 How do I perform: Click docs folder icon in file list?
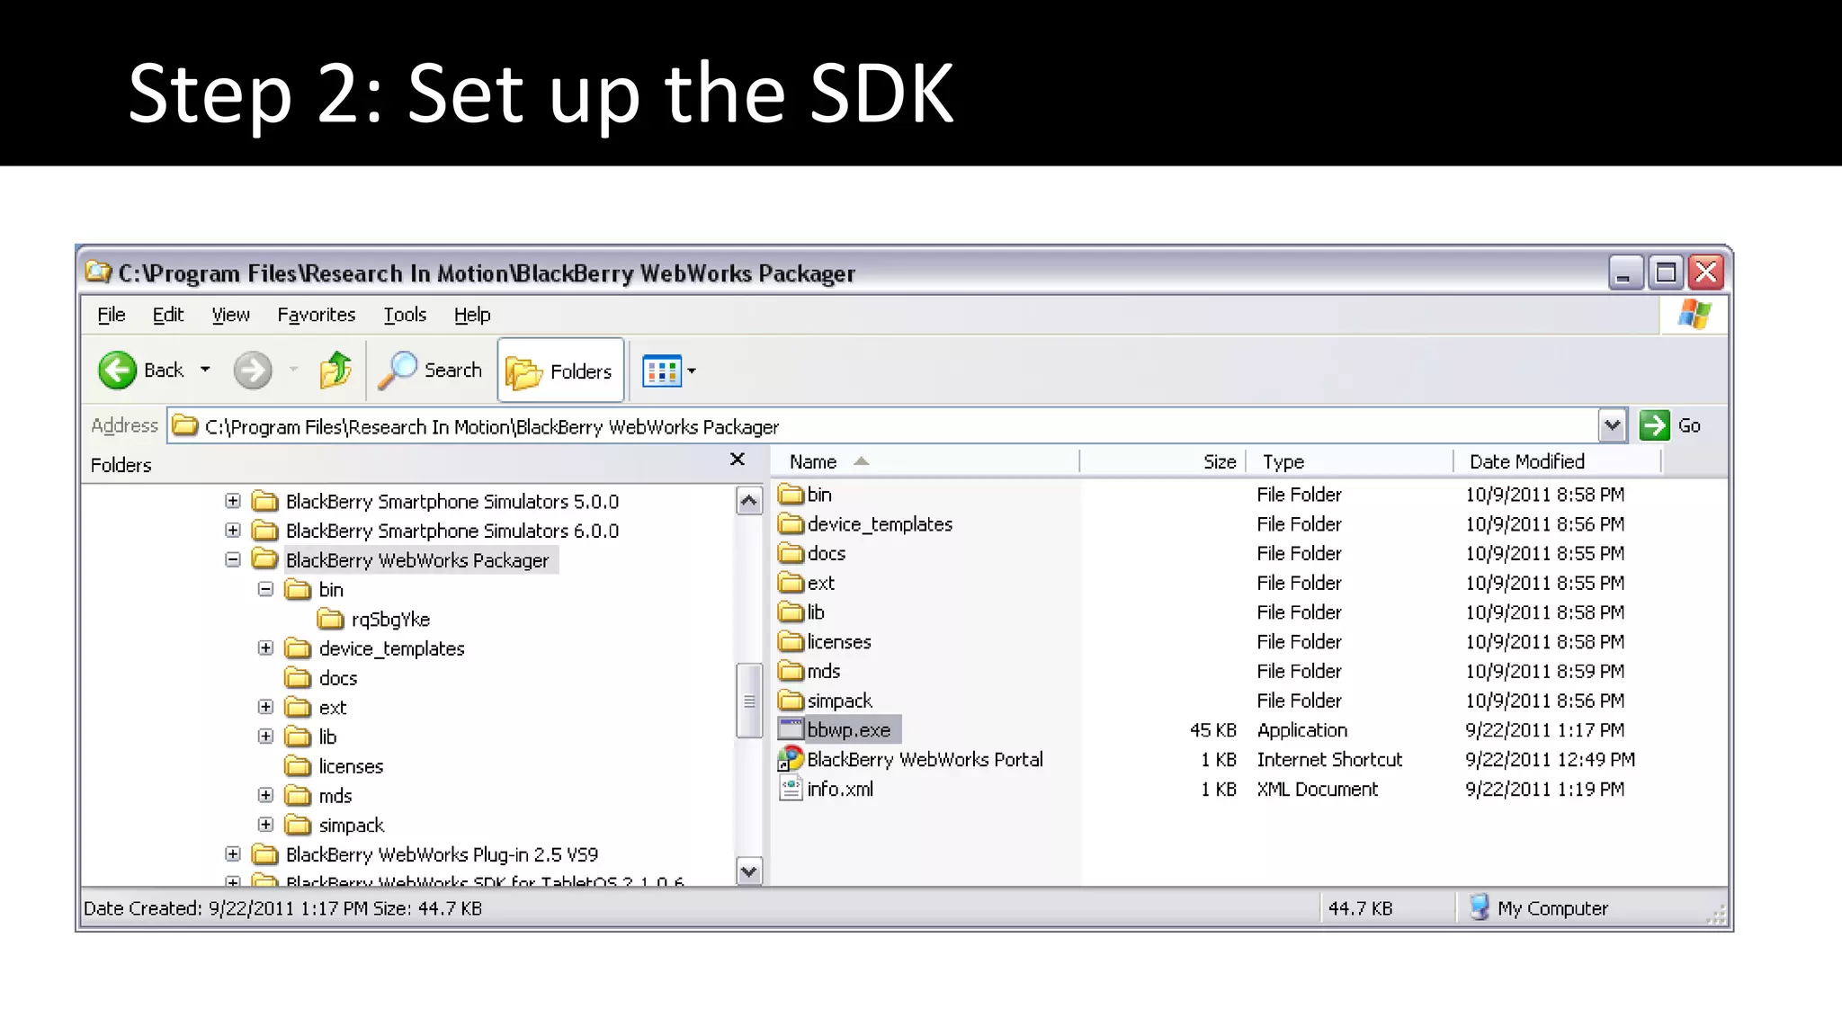pos(791,553)
